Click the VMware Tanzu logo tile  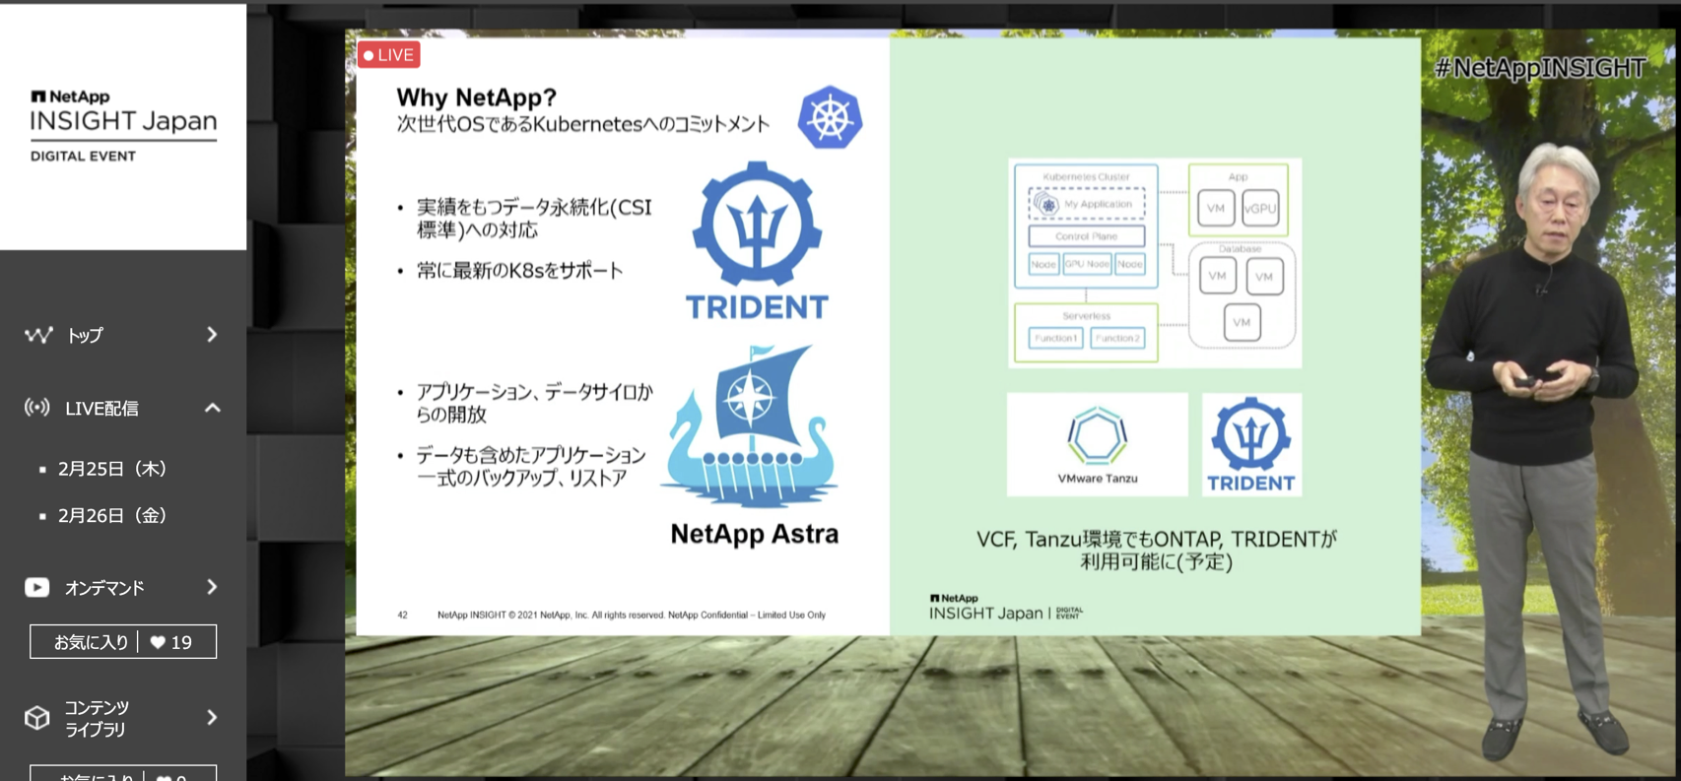pyautogui.click(x=1097, y=444)
